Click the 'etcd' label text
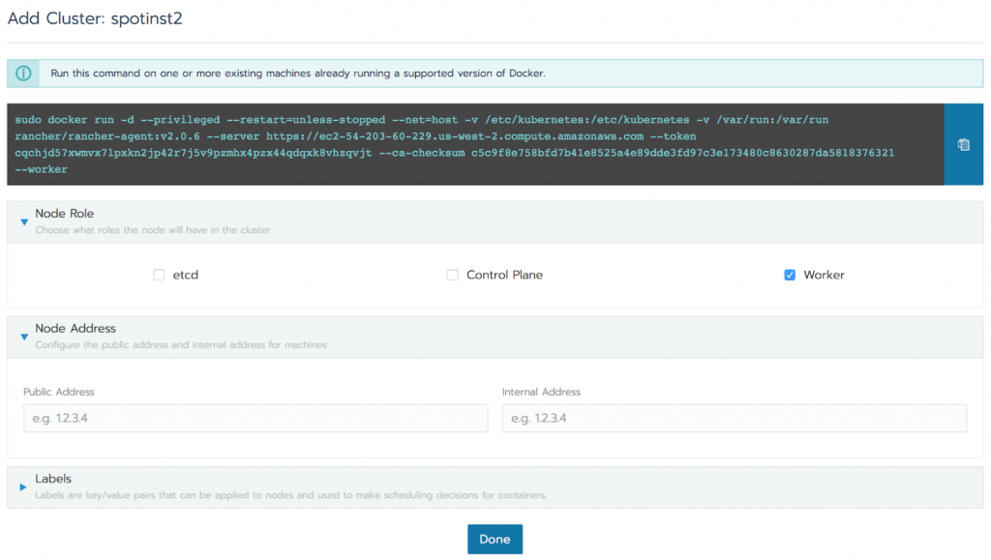This screenshot has height=560, width=991. pyautogui.click(x=185, y=276)
